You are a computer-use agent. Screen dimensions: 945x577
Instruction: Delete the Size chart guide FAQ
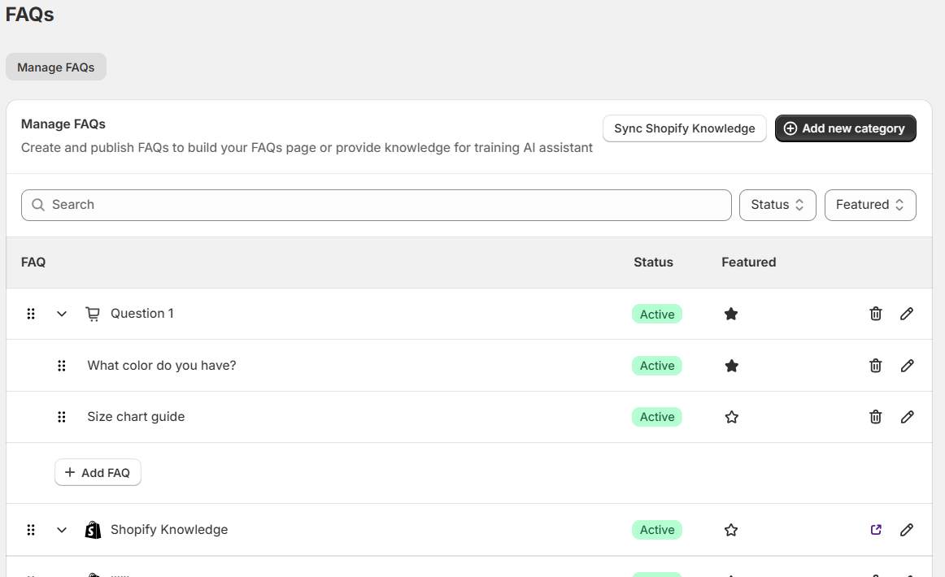(x=876, y=417)
